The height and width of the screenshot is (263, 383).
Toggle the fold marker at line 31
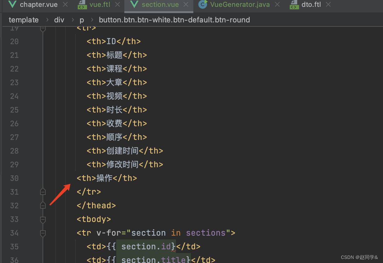43,192
